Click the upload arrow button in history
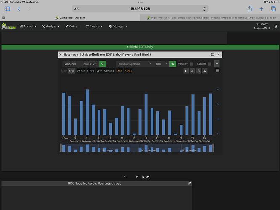Viewport: 280px width, 210px height. 217,64
